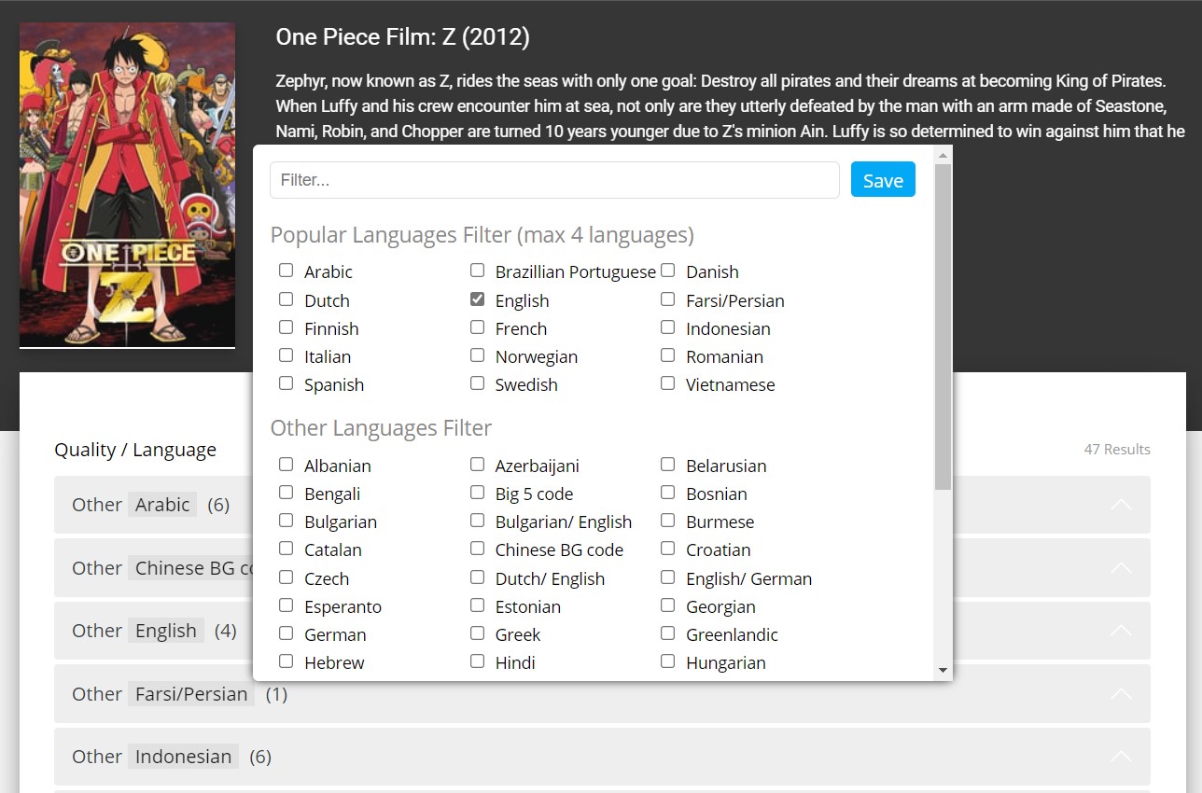The width and height of the screenshot is (1202, 793).
Task: Check the Hebrew language checkbox
Action: 286,661
